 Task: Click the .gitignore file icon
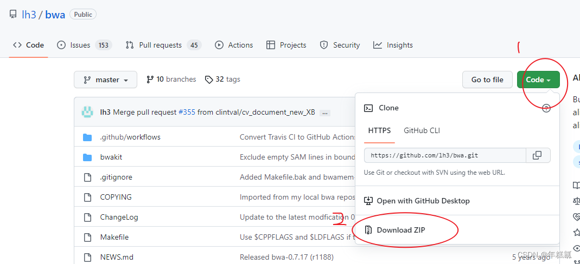point(87,177)
